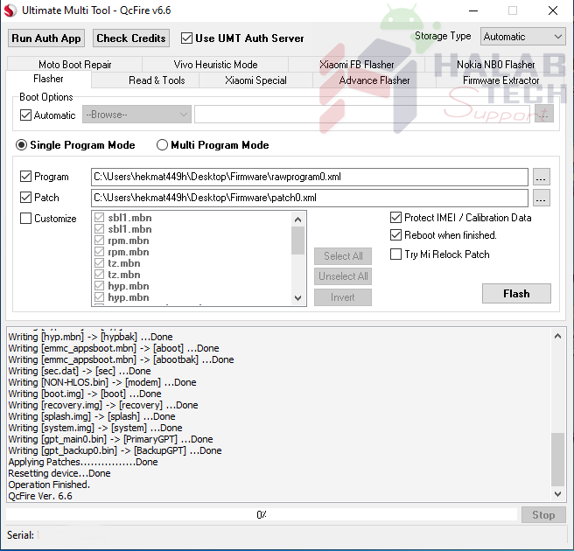This screenshot has height=551, width=574.
Task: Select Single Program Mode radio button
Action: [21, 145]
